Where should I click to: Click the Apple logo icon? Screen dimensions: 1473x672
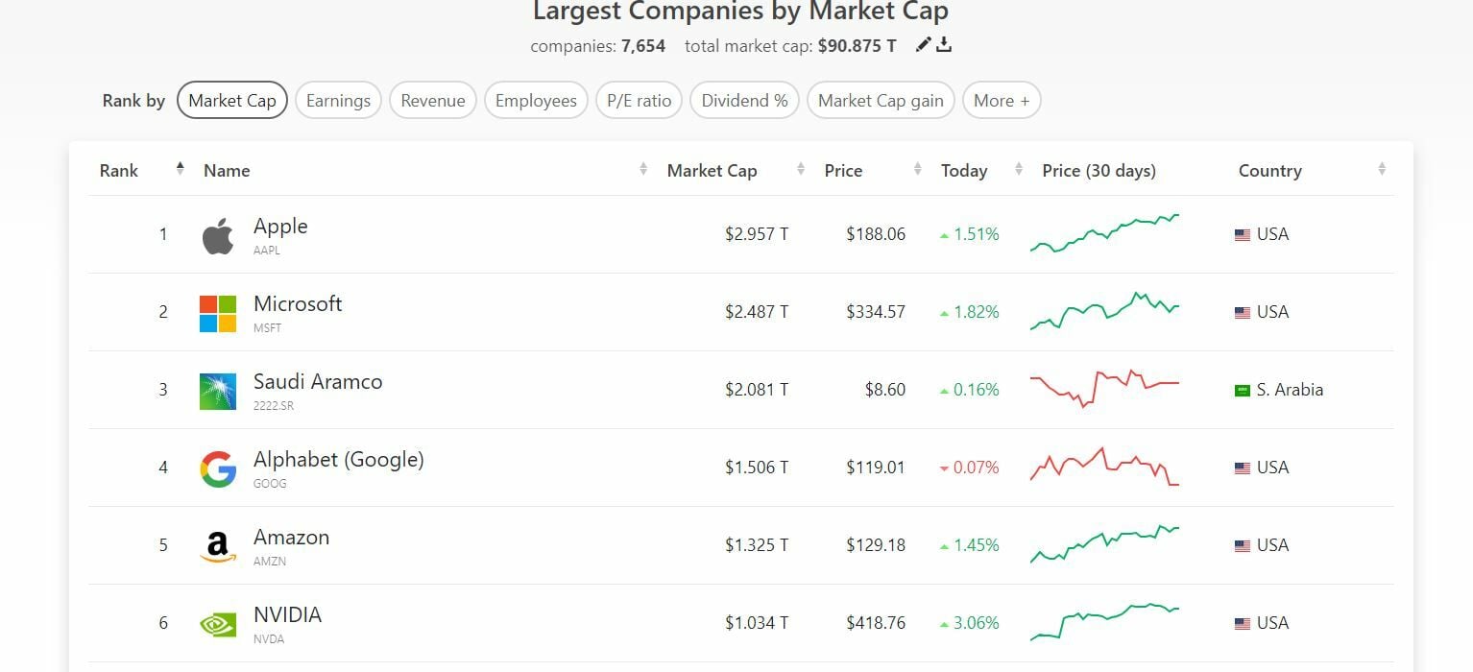[x=218, y=236]
